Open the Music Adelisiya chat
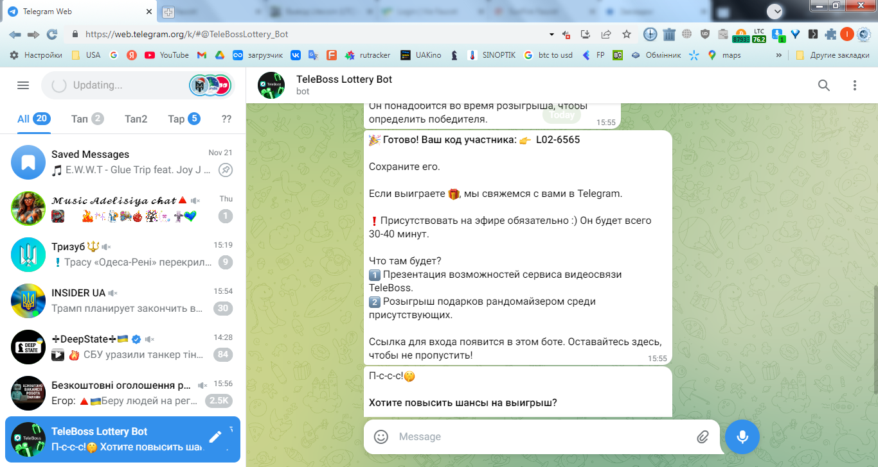This screenshot has width=878, height=467. tap(123, 209)
